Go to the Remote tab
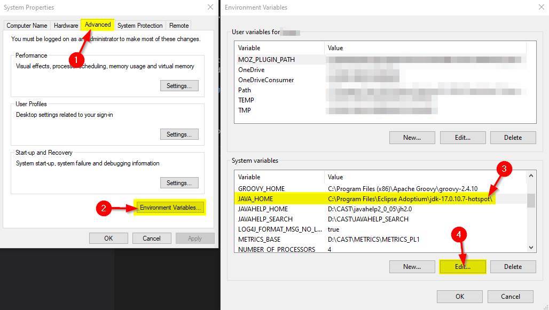549x310 pixels. [179, 26]
